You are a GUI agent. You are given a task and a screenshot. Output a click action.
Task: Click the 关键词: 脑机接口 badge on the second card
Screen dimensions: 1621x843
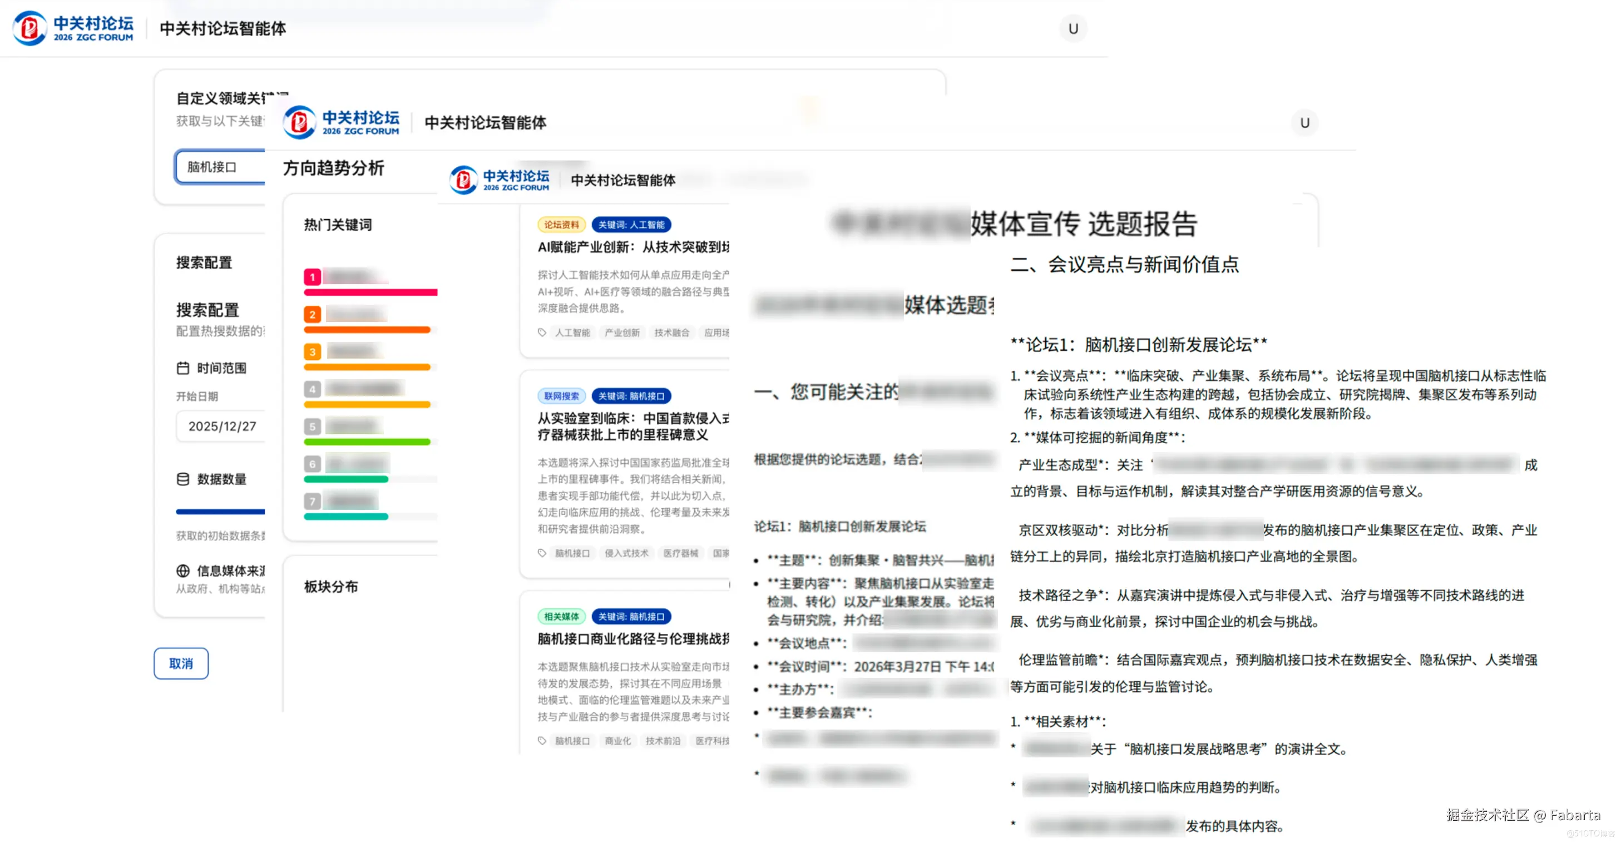pyautogui.click(x=632, y=396)
